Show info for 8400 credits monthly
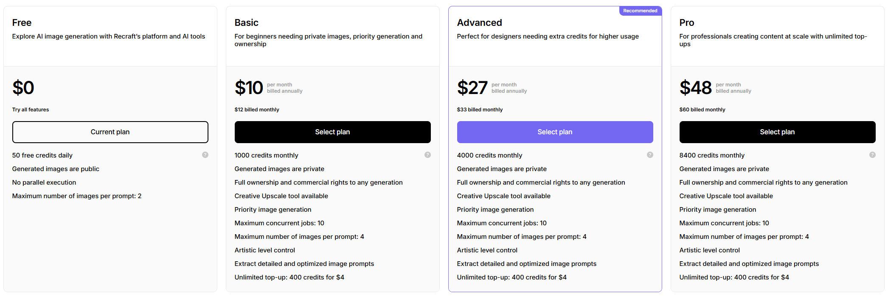 pyautogui.click(x=872, y=155)
